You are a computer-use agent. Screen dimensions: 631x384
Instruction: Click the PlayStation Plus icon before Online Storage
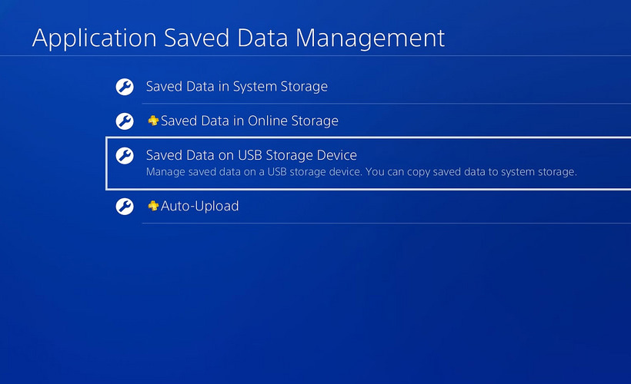pyautogui.click(x=153, y=121)
